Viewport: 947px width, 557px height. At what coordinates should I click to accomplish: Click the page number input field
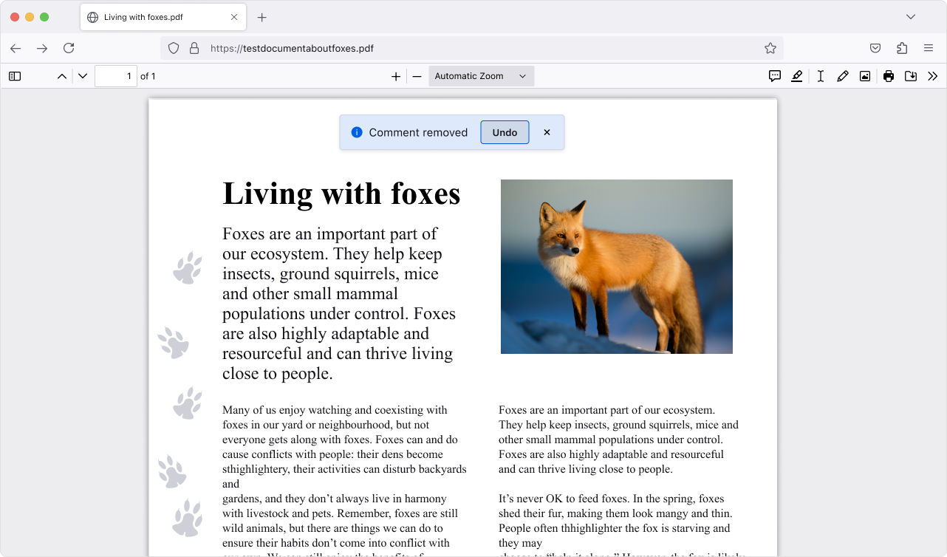tap(116, 76)
